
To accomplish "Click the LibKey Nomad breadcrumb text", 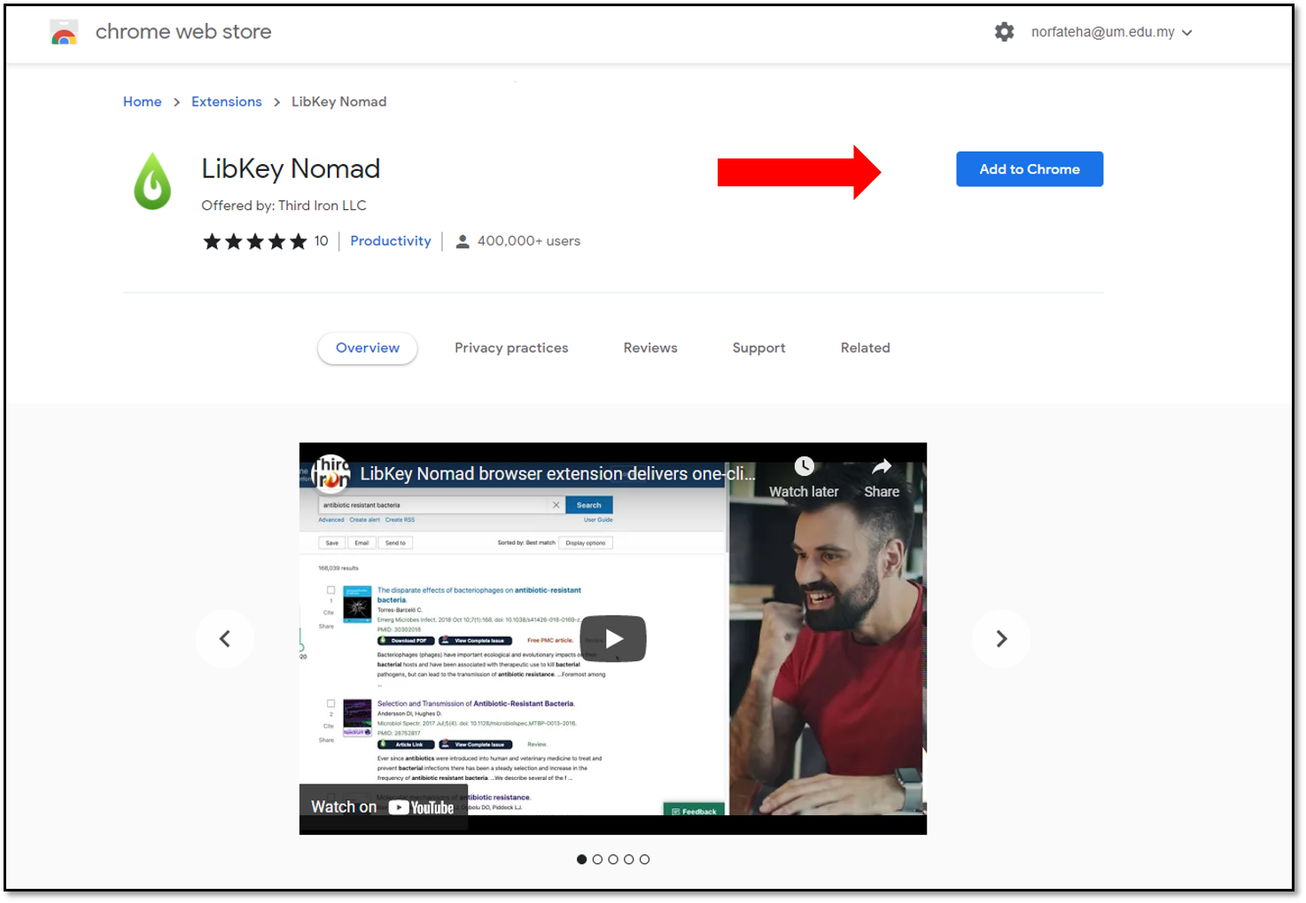I will pyautogui.click(x=339, y=102).
